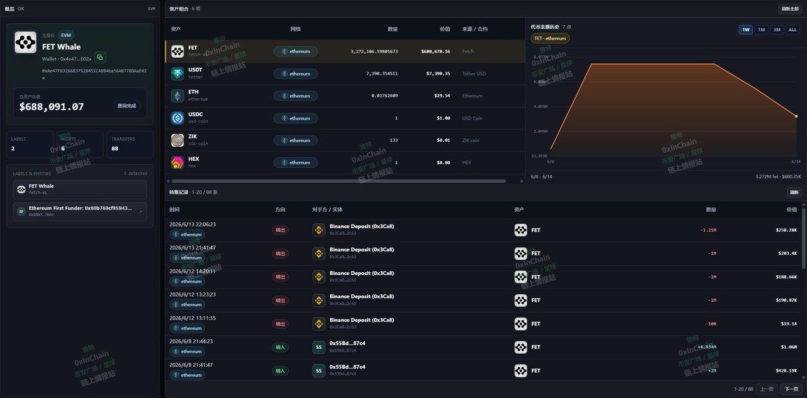The width and height of the screenshot is (807, 398).
Task: Click the Tether USD source label
Action: point(474,73)
